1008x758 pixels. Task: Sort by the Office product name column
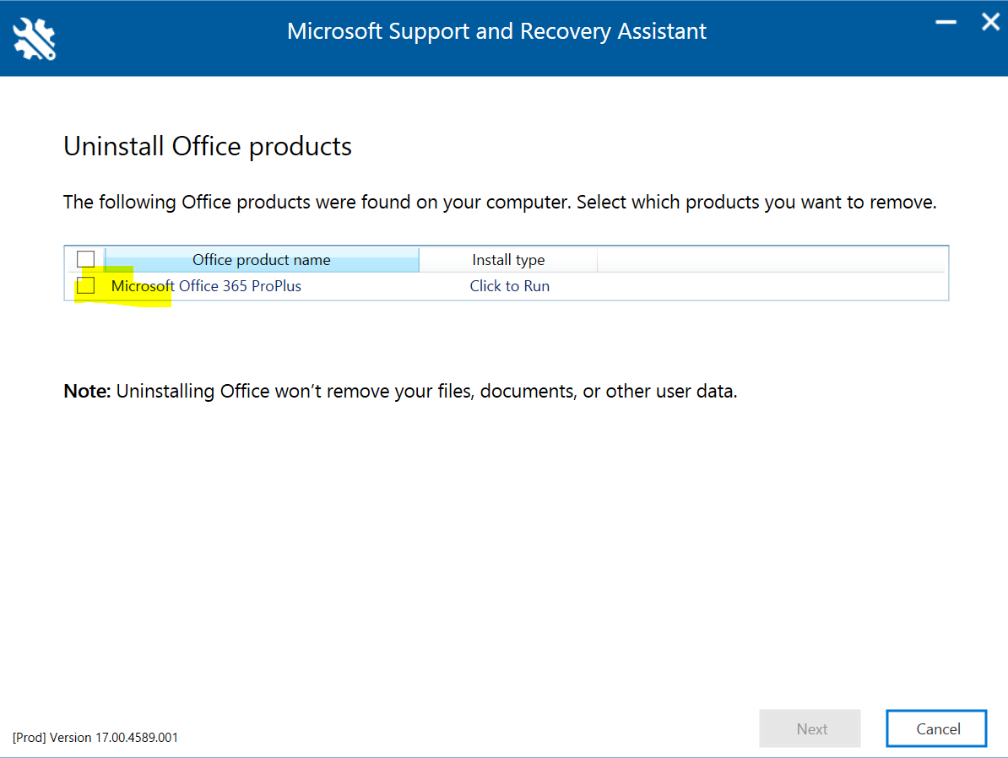point(261,260)
